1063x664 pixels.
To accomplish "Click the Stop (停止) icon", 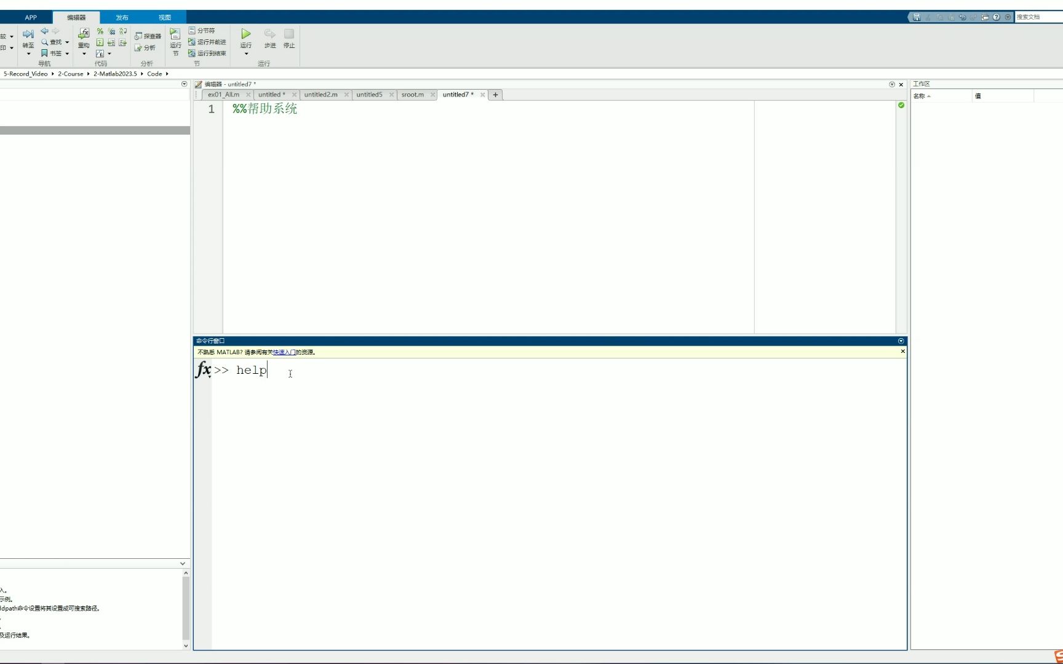I will [289, 34].
